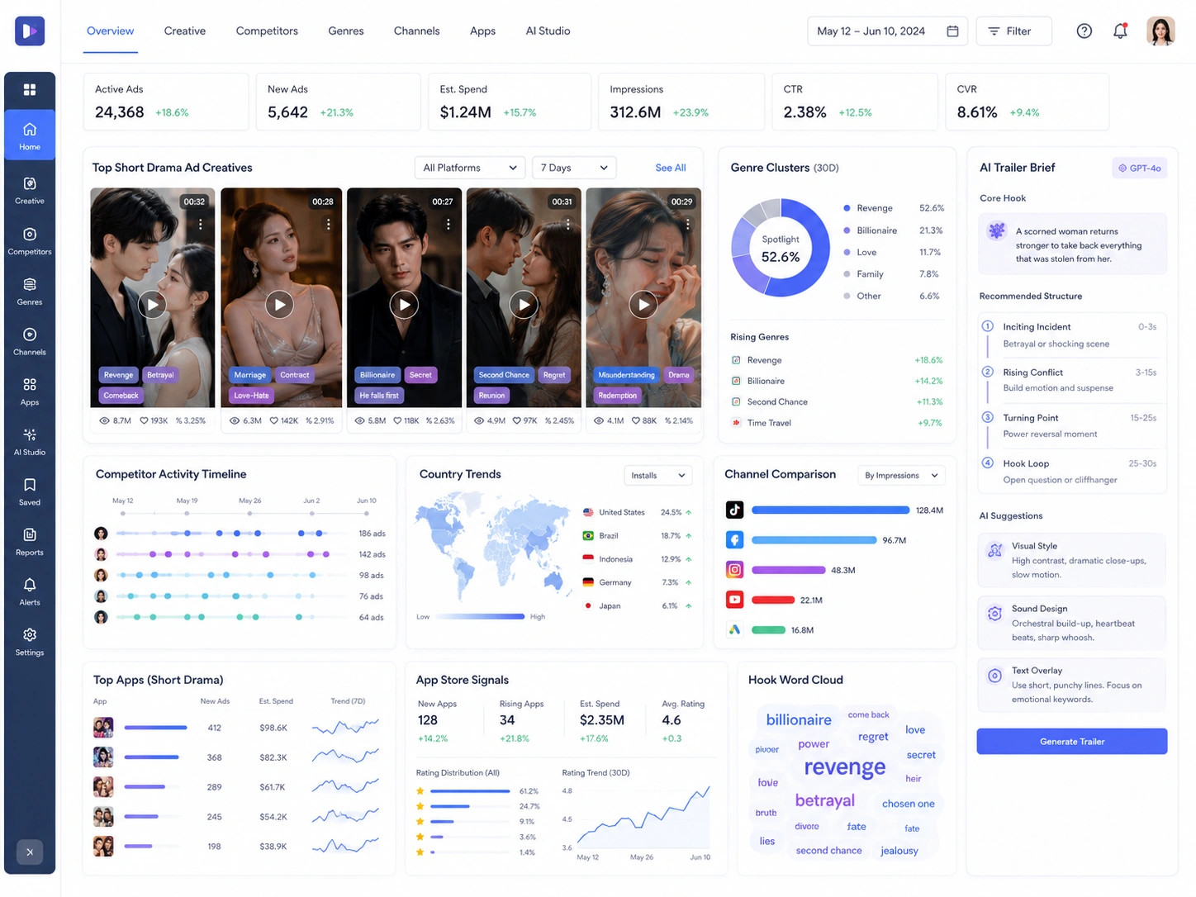Play the 00:29 Misunderstanding Drama creative

[x=643, y=305]
